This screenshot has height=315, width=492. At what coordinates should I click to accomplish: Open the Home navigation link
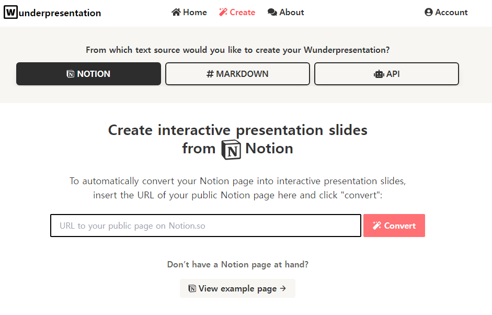189,12
